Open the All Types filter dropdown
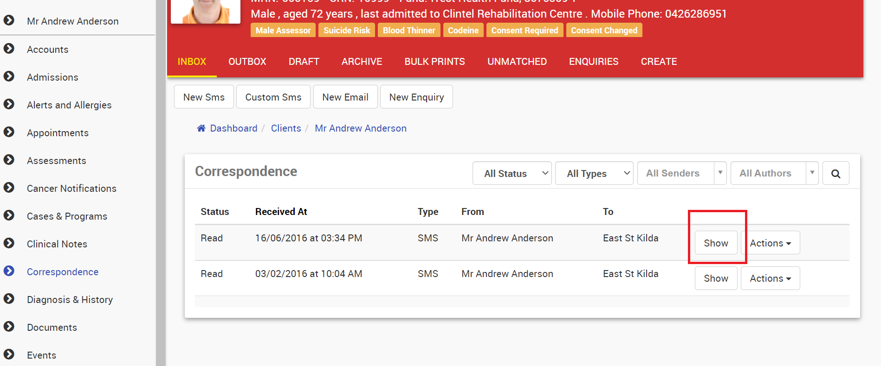This screenshot has height=366, width=881. [594, 173]
